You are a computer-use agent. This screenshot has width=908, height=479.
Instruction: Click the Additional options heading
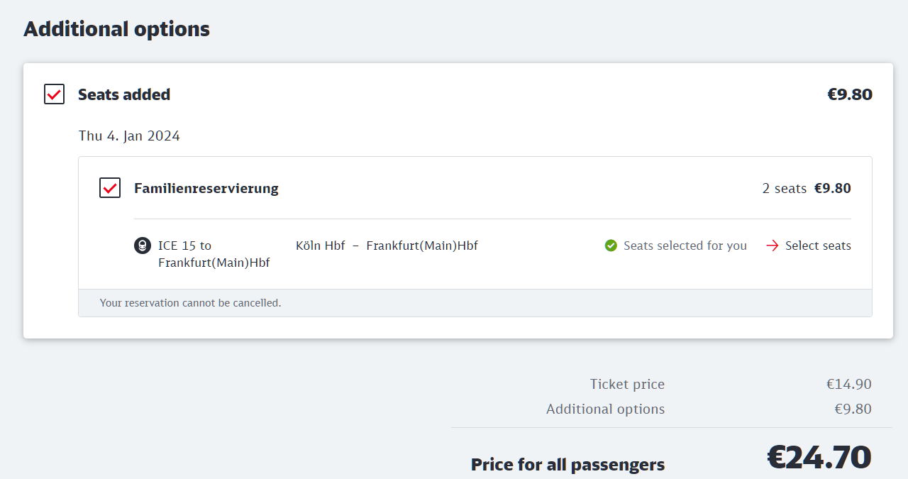point(117,29)
